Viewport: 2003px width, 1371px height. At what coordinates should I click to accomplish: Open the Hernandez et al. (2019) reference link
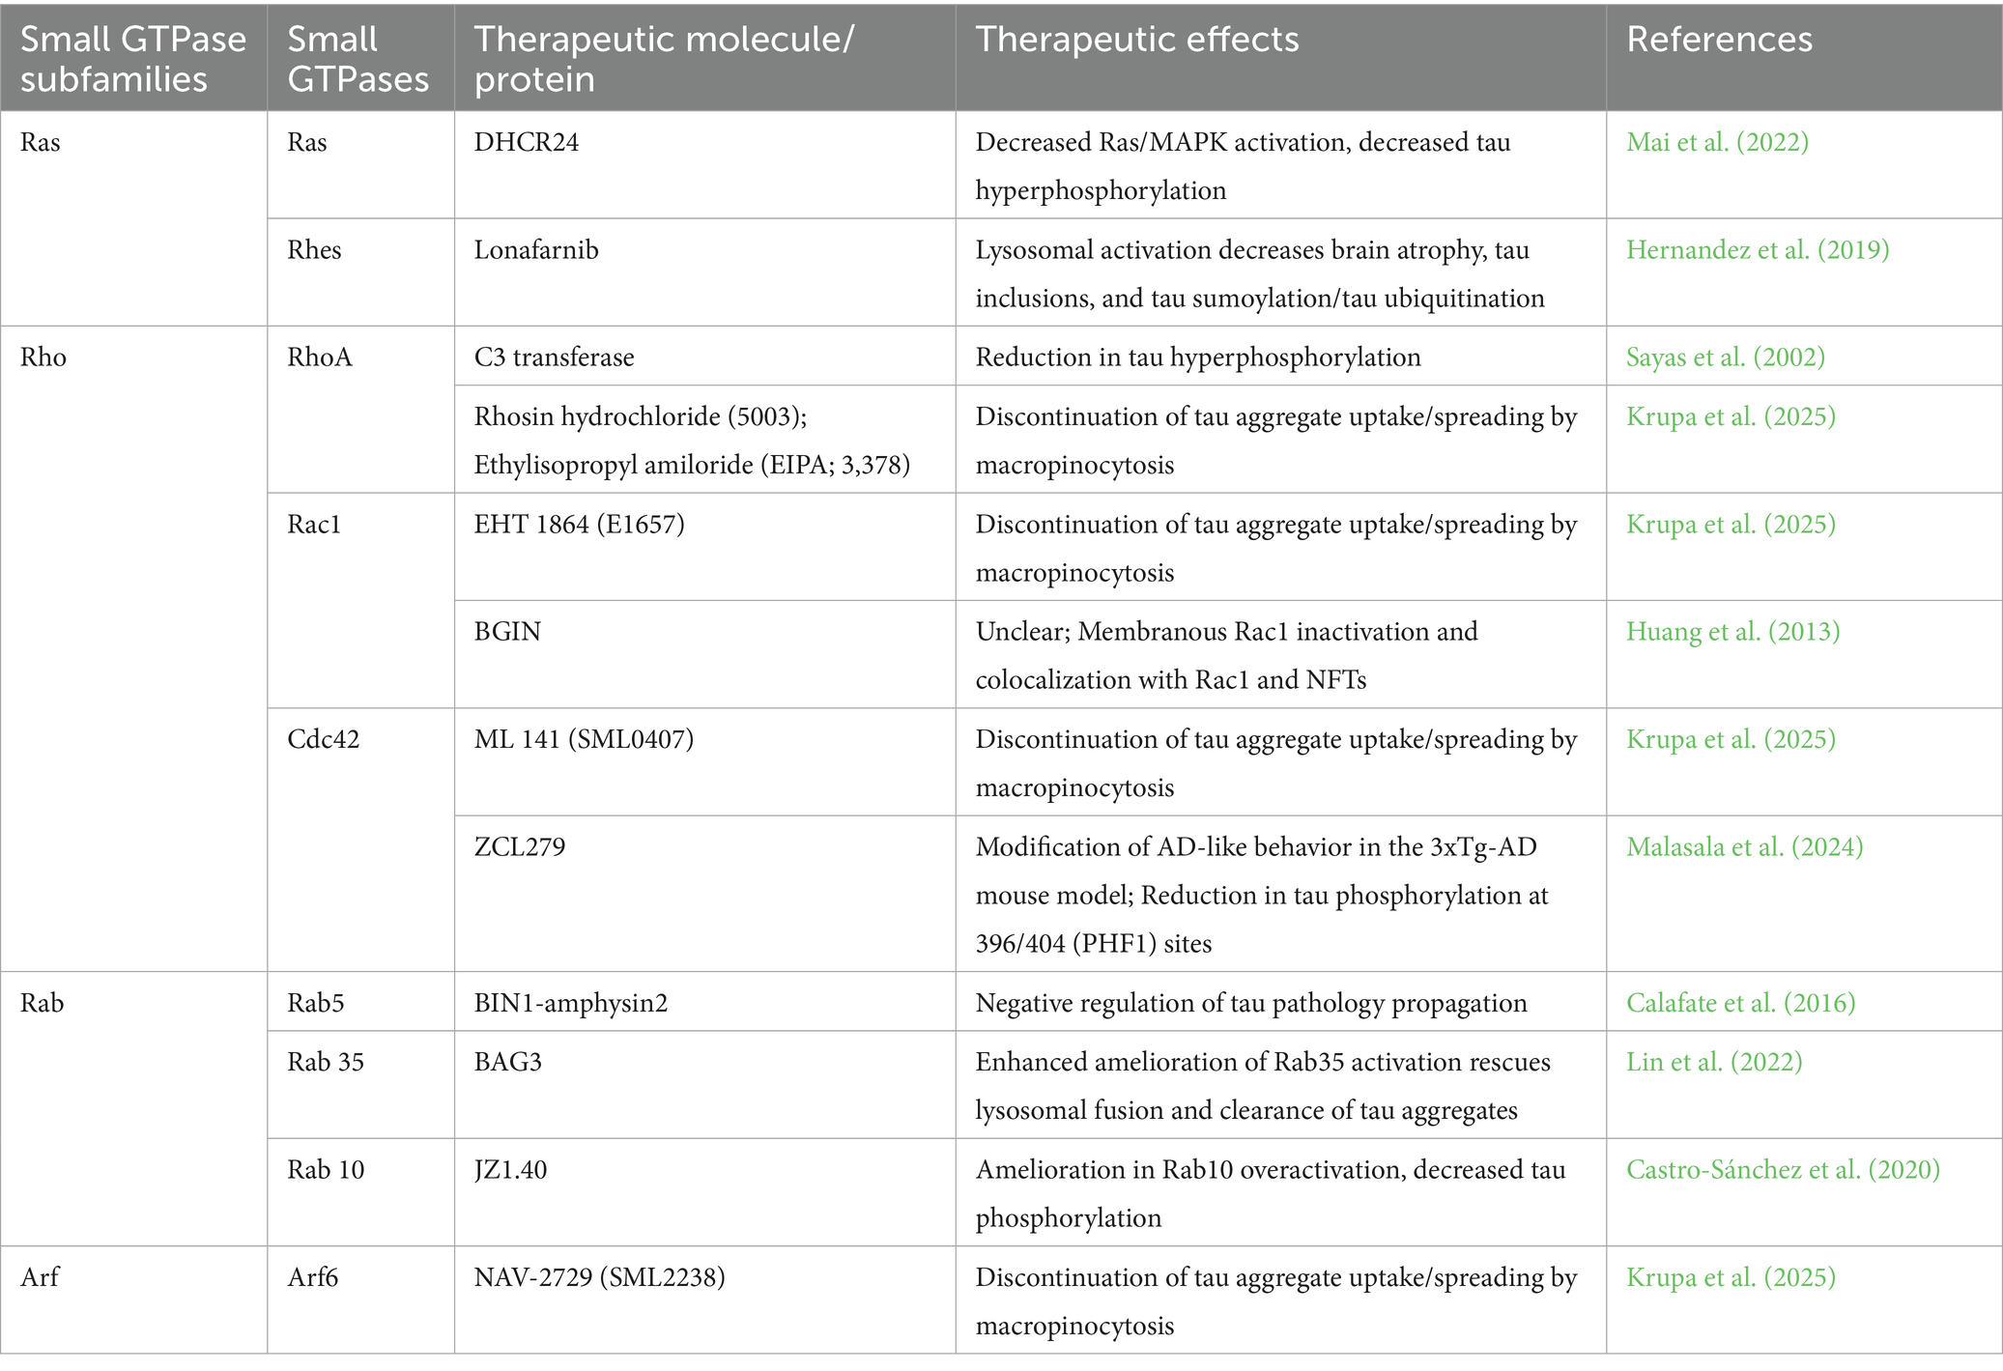point(1758,249)
